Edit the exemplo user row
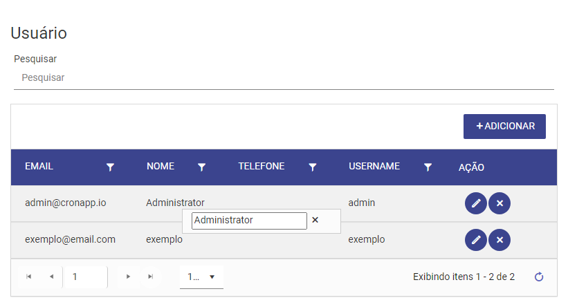Screen dimensions: 568x307 click(475, 240)
